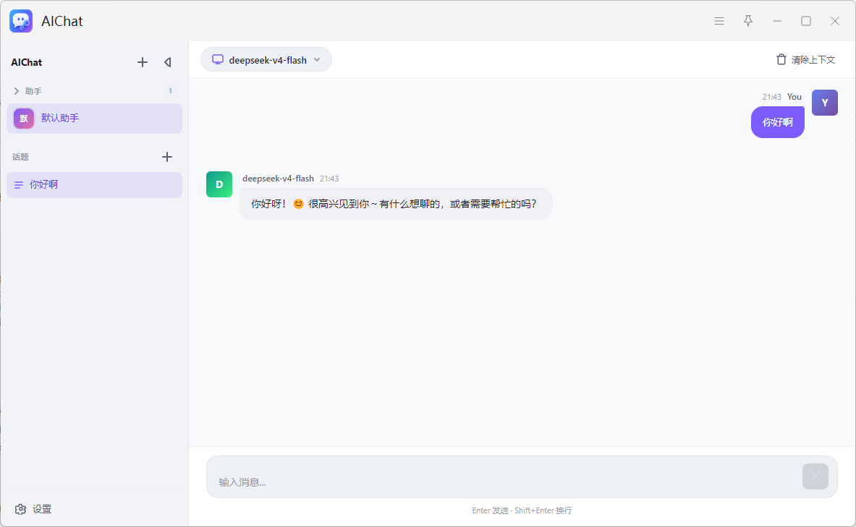Screen dimensions: 856x527
Task: Click the 你好啊 user message bubble
Action: (x=777, y=122)
